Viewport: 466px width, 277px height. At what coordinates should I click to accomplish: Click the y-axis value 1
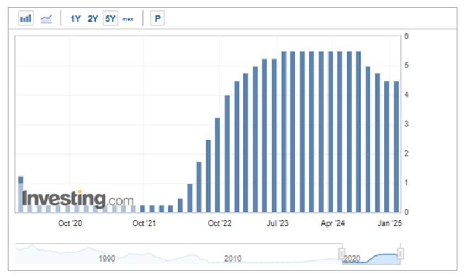(406, 183)
